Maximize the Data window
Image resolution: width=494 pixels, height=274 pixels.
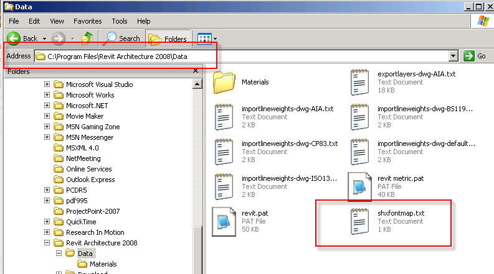tap(479, 6)
